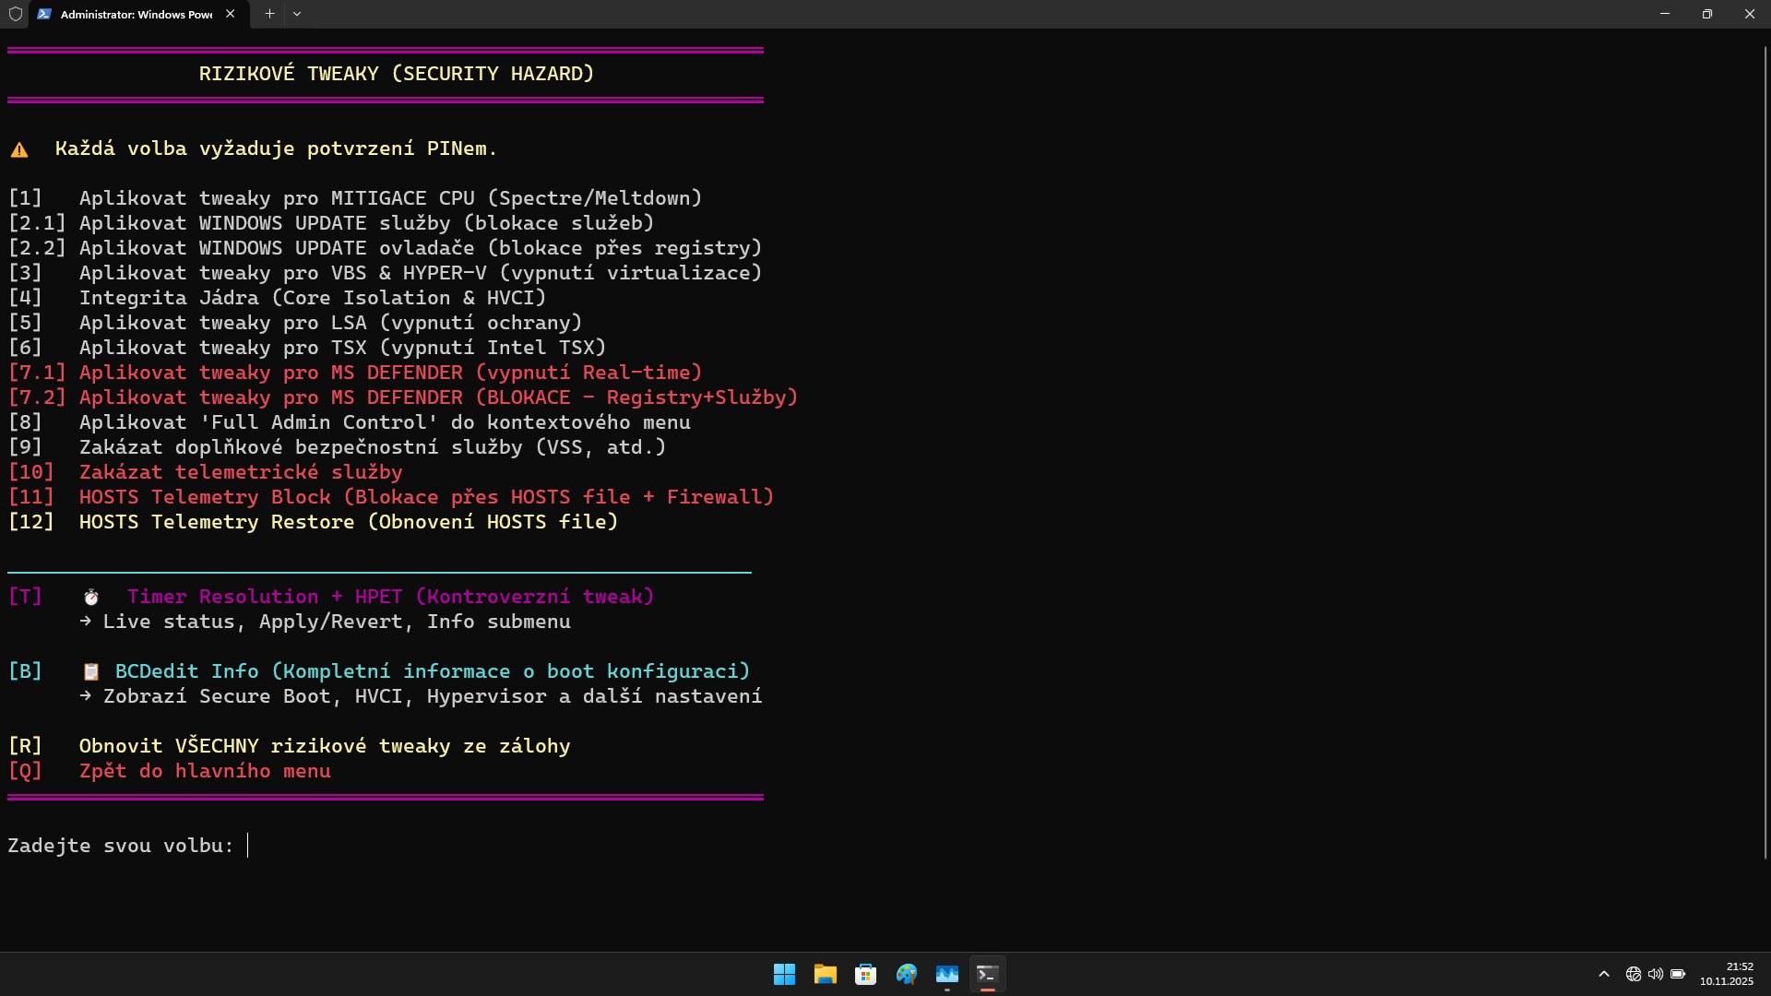The image size is (1771, 996).
Task: Switch to the Task Manager taskbar icon
Action: click(x=946, y=974)
